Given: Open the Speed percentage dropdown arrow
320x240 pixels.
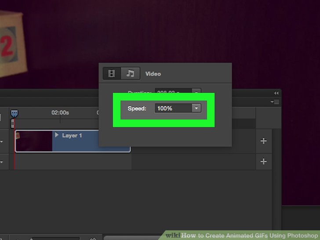Looking at the screenshot, I should click(x=196, y=108).
